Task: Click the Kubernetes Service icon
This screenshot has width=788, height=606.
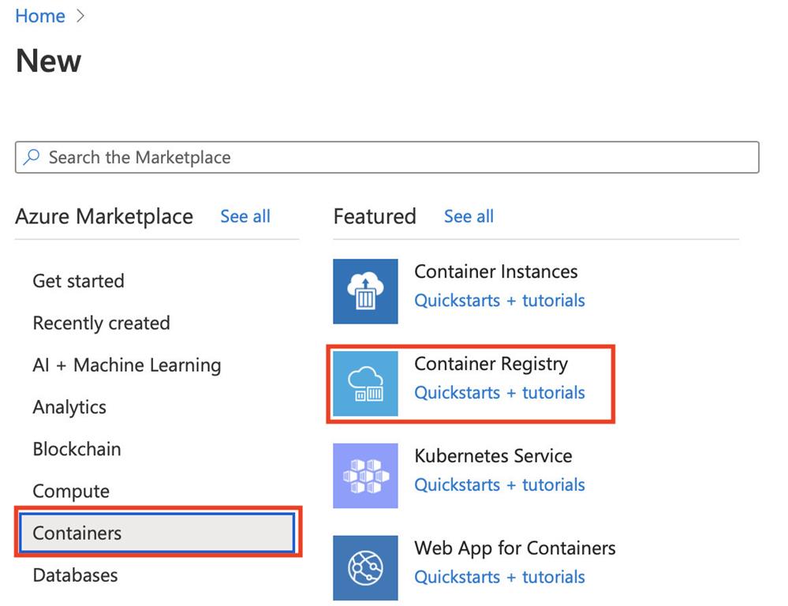Action: pos(365,475)
